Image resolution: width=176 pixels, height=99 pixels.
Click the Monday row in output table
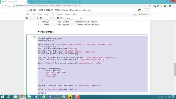[x=69, y=25]
